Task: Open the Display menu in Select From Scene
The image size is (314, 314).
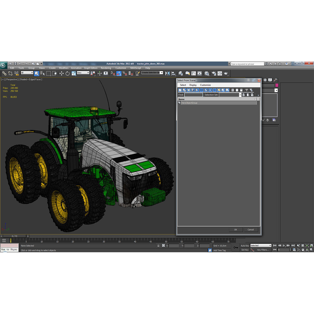Action: pos(193,85)
